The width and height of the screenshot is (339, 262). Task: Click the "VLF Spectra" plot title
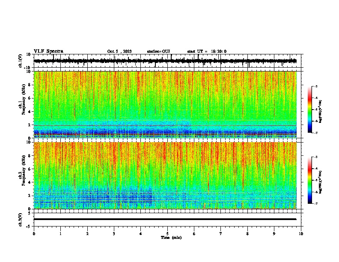[x=48, y=51]
